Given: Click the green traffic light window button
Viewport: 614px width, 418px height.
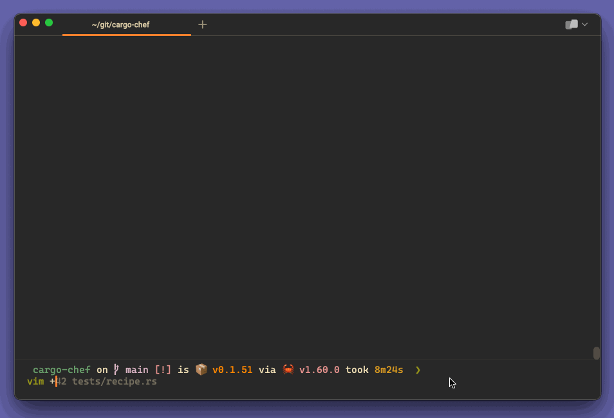Looking at the screenshot, I should pos(48,22).
